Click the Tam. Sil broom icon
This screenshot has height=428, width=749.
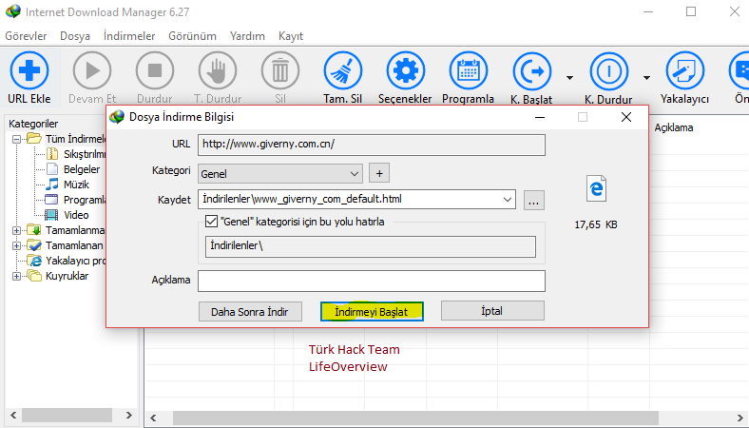point(343,70)
